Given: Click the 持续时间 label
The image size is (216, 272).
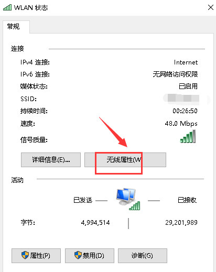Looking at the screenshot, I should pyautogui.click(x=34, y=111).
